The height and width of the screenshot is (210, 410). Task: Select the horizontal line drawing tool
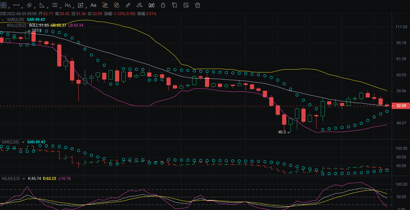pos(16,5)
